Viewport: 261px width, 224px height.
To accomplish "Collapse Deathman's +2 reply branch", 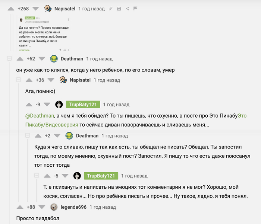I will coord(28,136).
